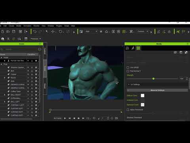Collapse the Prop group in the scene tree

point(2,64)
